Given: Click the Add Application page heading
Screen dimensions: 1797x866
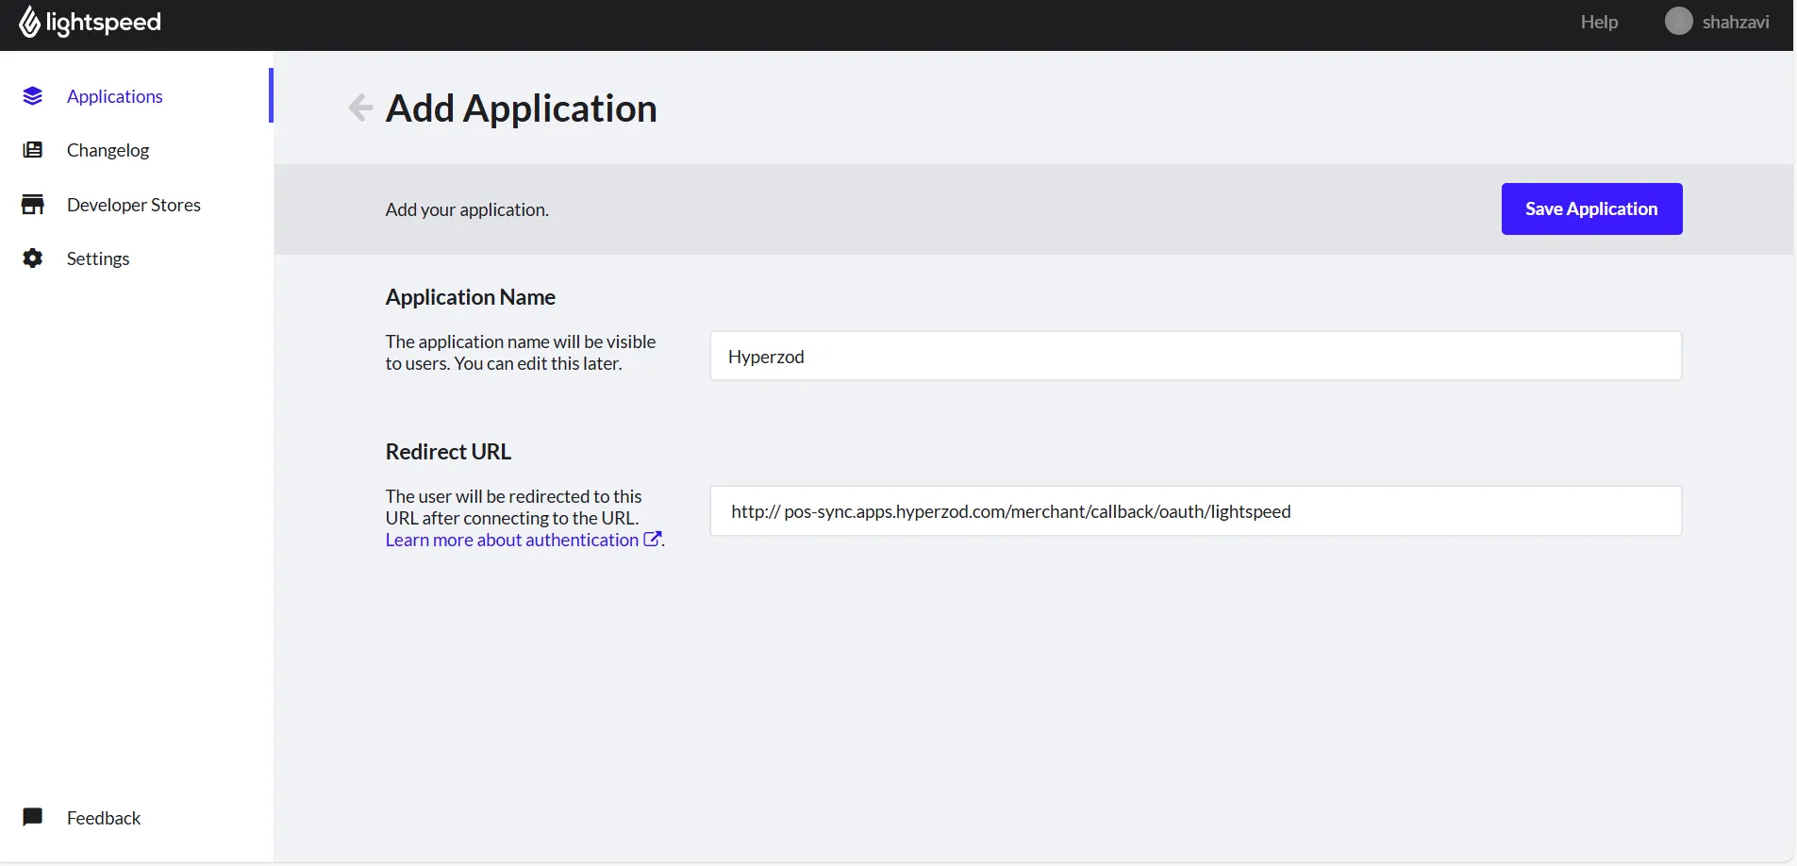Looking at the screenshot, I should [x=522, y=108].
